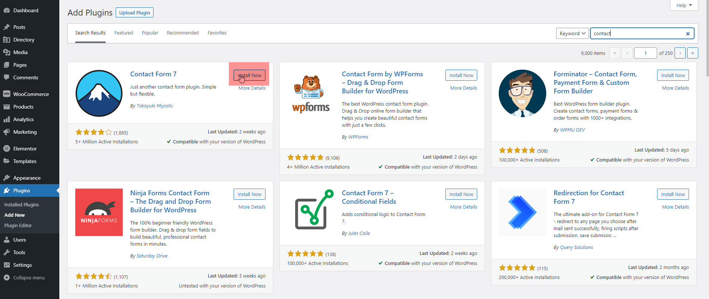
Task: Open author Takayuki Miyoshi link
Action: point(155,106)
